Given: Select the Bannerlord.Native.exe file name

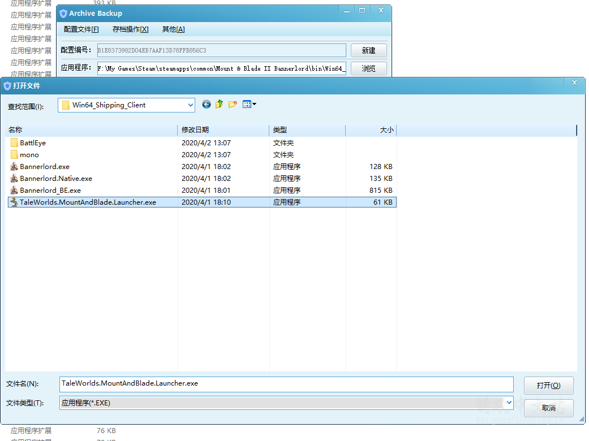Looking at the screenshot, I should pyautogui.click(x=56, y=178).
